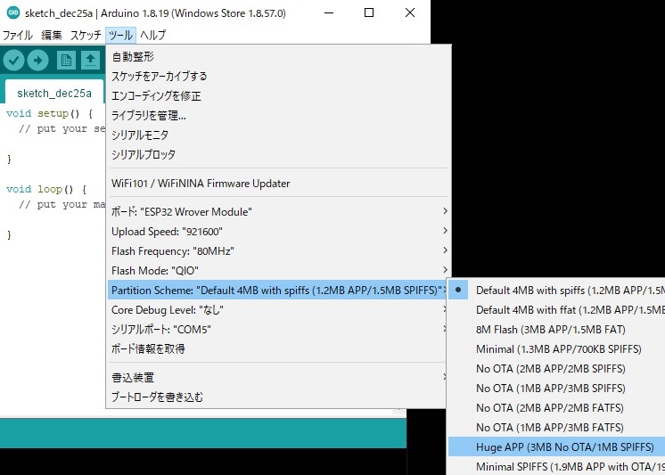
Task: Expand the Upload Speed 921600 submenu
Action: click(278, 231)
